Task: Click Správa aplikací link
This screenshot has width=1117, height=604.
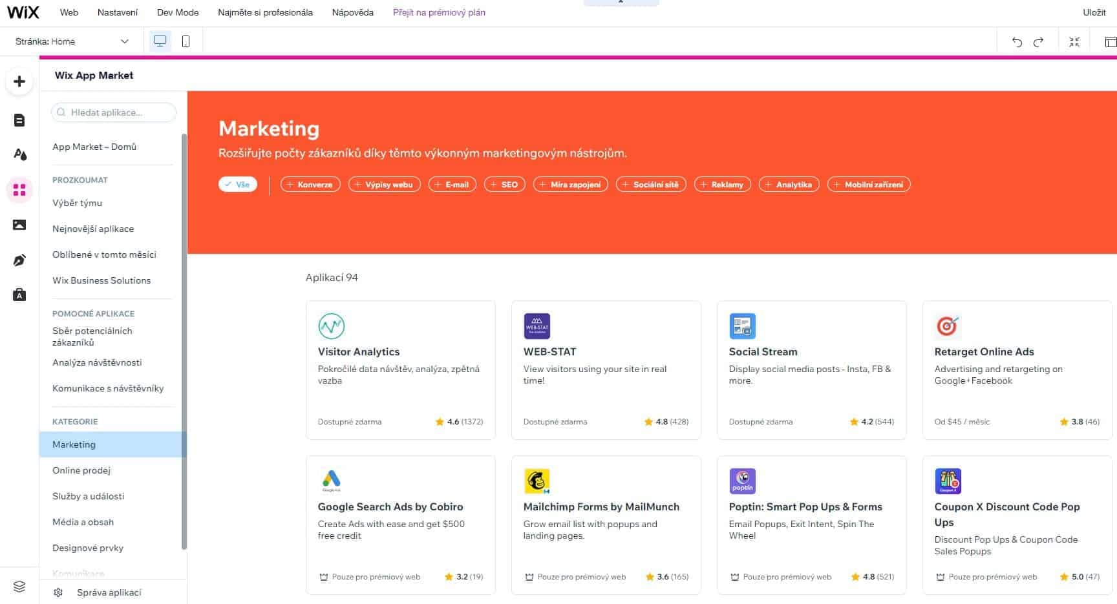Action: click(109, 592)
